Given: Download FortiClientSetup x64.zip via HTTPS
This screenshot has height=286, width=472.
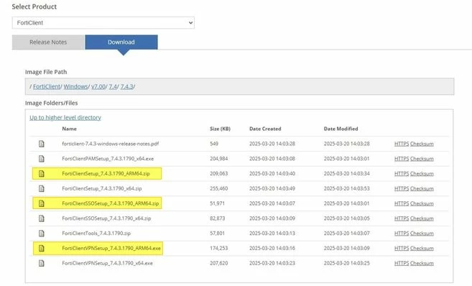Looking at the screenshot, I should click(402, 189).
